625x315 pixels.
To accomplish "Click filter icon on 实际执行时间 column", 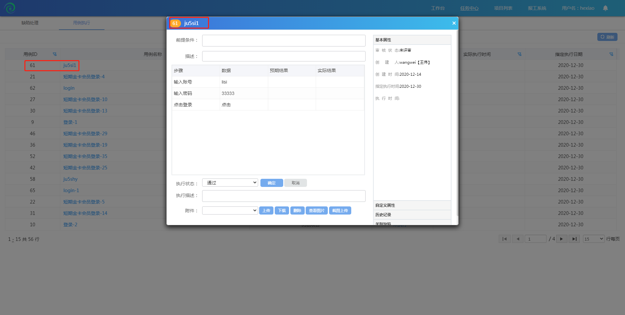I will 519,54.
